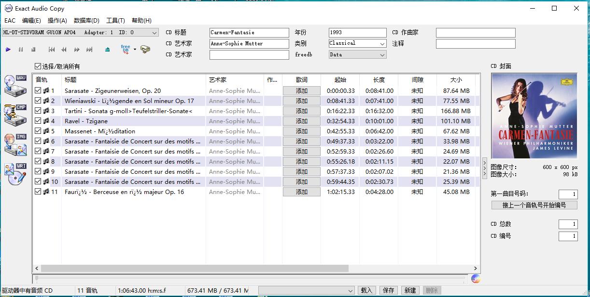Viewport: 590px width, 297px height.
Task: Sort tracks by the 大小 column header
Action: 456,80
